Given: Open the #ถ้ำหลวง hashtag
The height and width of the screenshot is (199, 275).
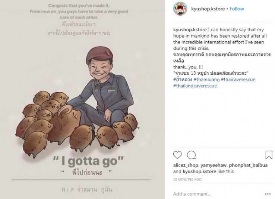Looking at the screenshot, I should [182, 80].
